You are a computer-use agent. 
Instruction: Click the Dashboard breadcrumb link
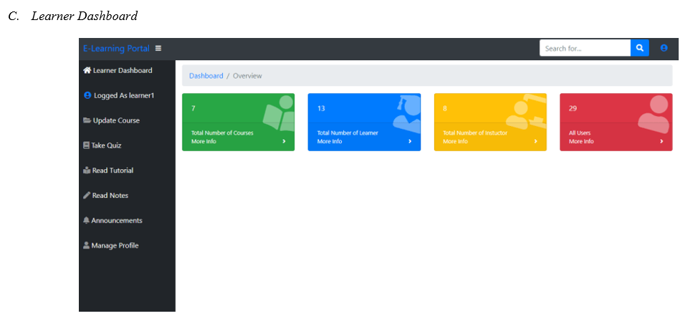(206, 76)
